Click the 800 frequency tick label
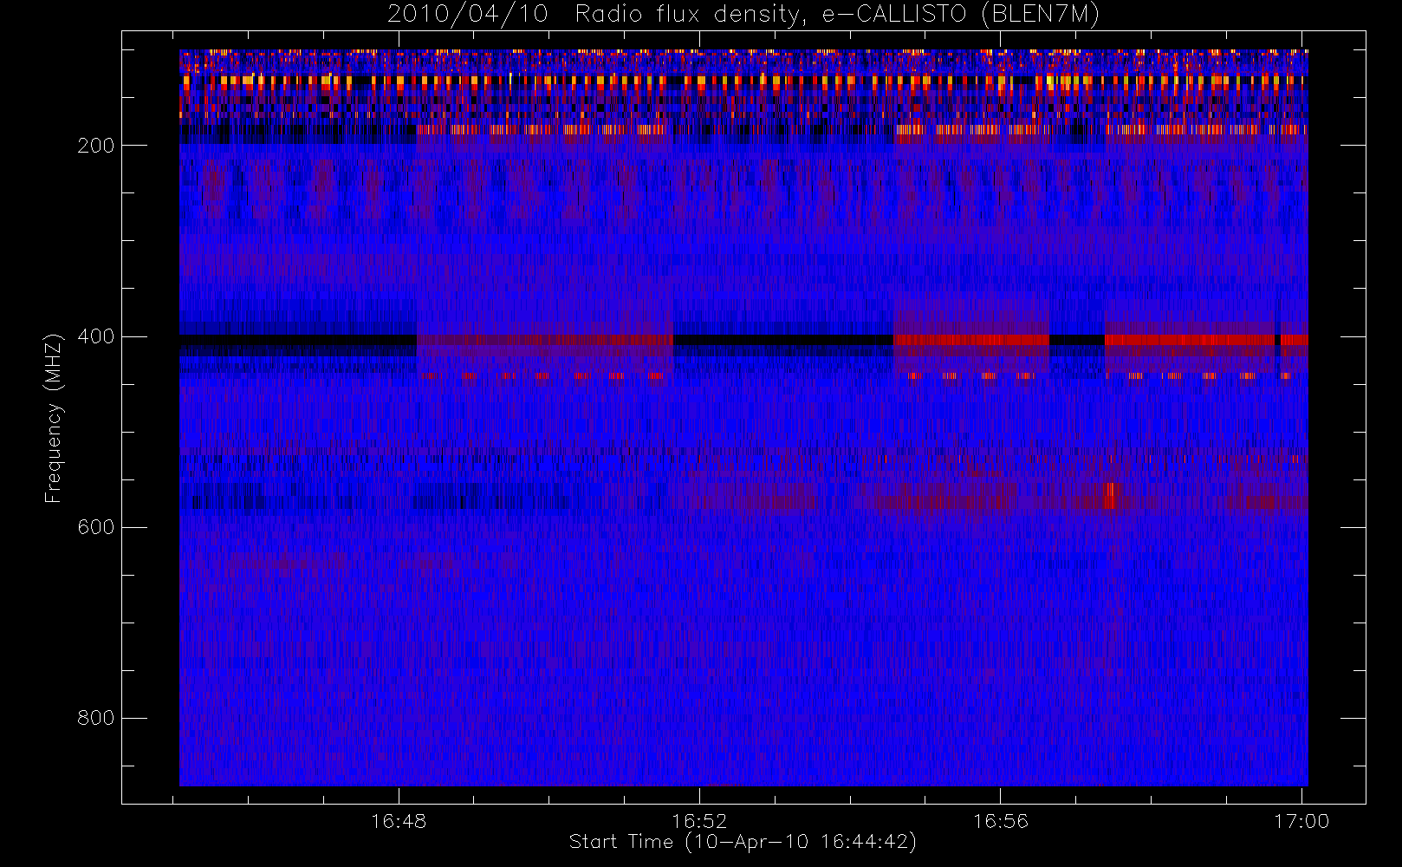The width and height of the screenshot is (1402, 867). tap(96, 718)
